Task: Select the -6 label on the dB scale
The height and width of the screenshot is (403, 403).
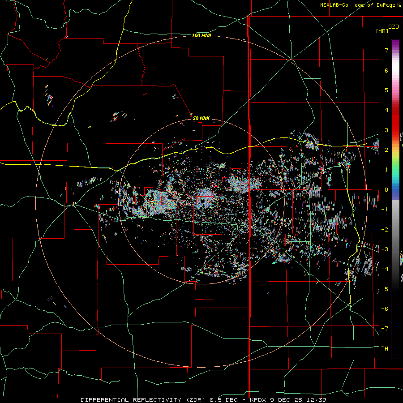Action: tap(385, 309)
